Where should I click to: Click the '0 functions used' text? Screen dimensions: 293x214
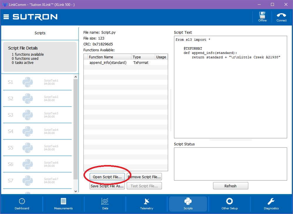coord(25,59)
